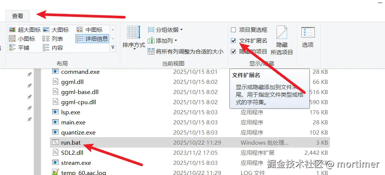Open the 查看 ribbon tab
The height and width of the screenshot is (175, 385).
point(18,16)
